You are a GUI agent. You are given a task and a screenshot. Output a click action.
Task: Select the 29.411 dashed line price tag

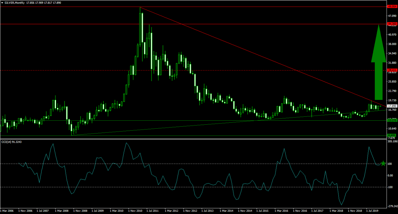click(392, 70)
